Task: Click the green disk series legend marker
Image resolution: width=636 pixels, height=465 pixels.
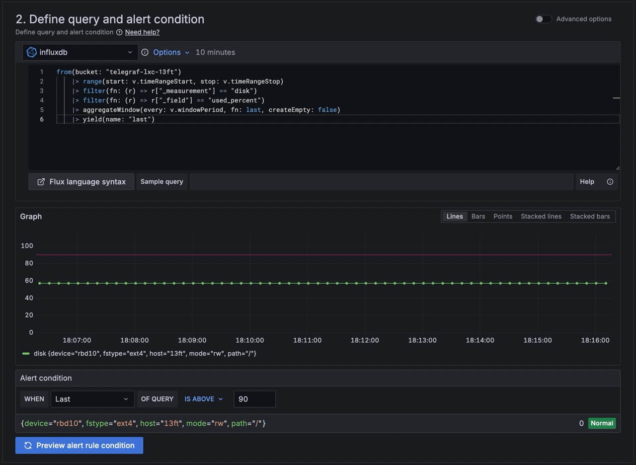Action: pos(26,354)
